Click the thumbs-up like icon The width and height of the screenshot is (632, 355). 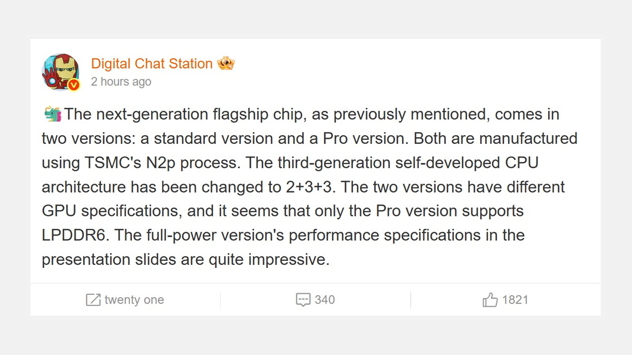point(490,299)
